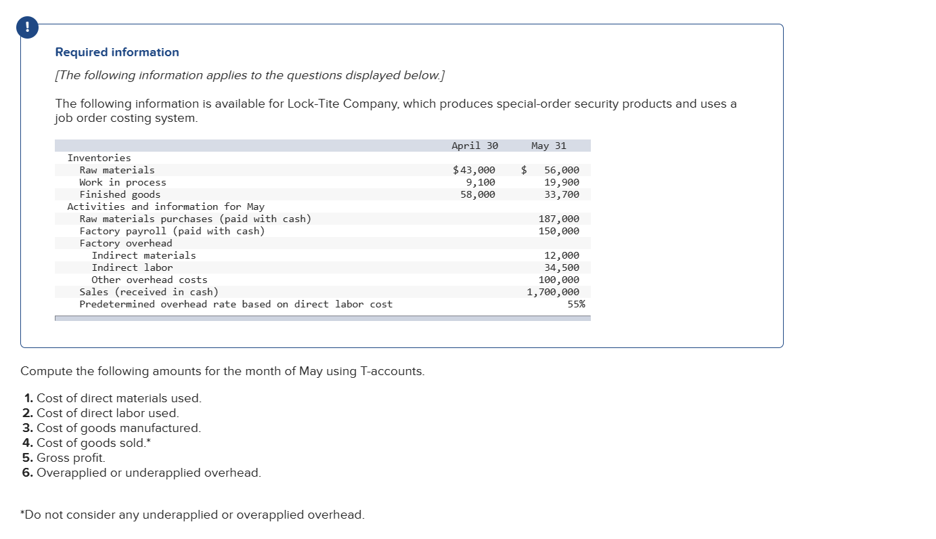936x539 pixels.
Task: Click the 100,000 other overhead value
Action: [x=559, y=280]
